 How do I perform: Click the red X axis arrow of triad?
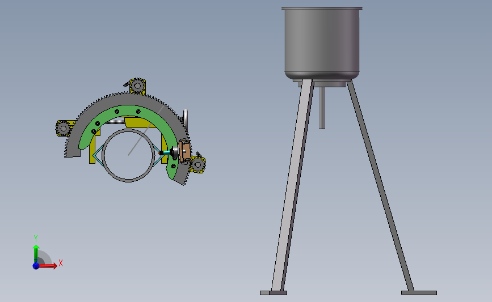[48, 266]
